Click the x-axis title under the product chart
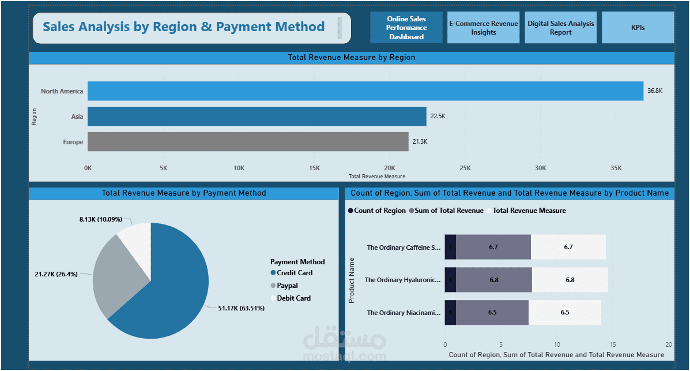Image resolution: width=690 pixels, height=371 pixels. [556, 355]
